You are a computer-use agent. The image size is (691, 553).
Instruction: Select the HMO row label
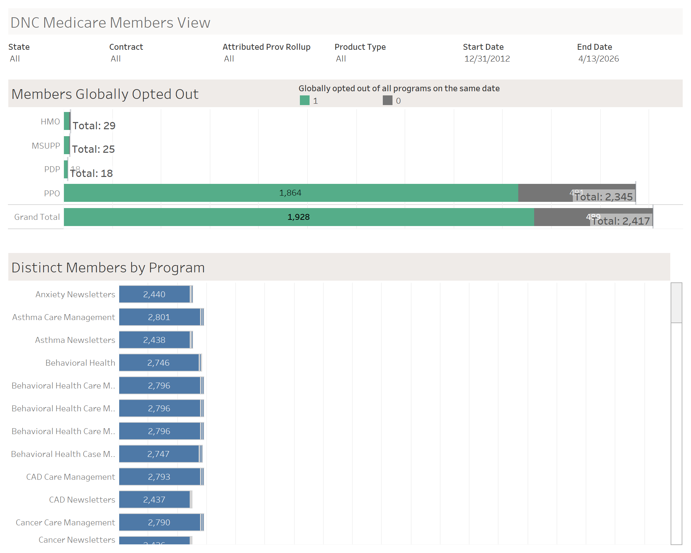pos(50,121)
